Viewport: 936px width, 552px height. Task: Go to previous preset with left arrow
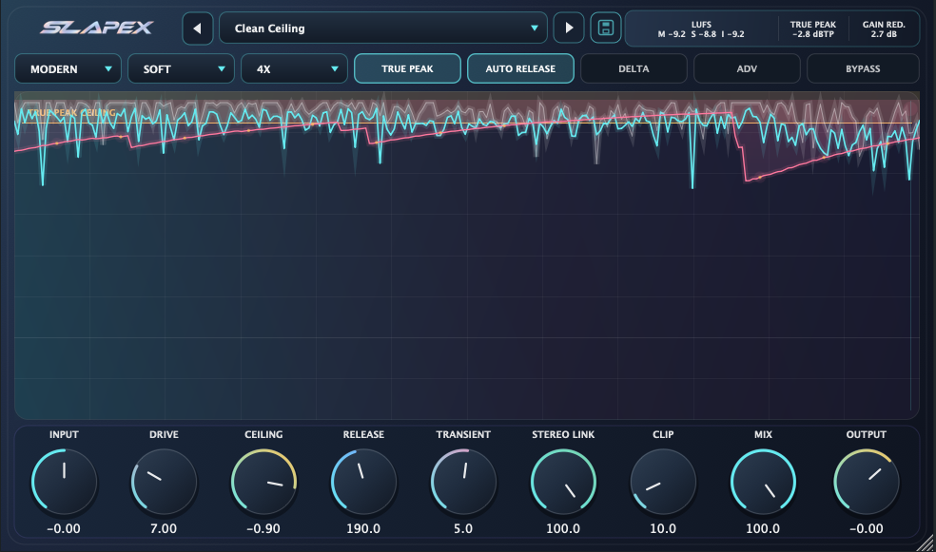pos(198,28)
